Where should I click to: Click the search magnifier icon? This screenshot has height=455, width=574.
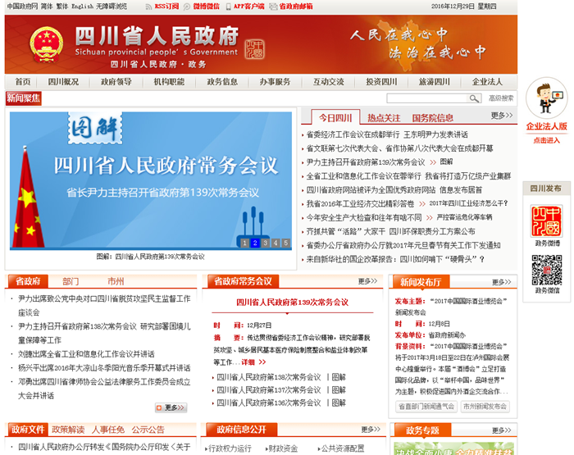coord(474,98)
